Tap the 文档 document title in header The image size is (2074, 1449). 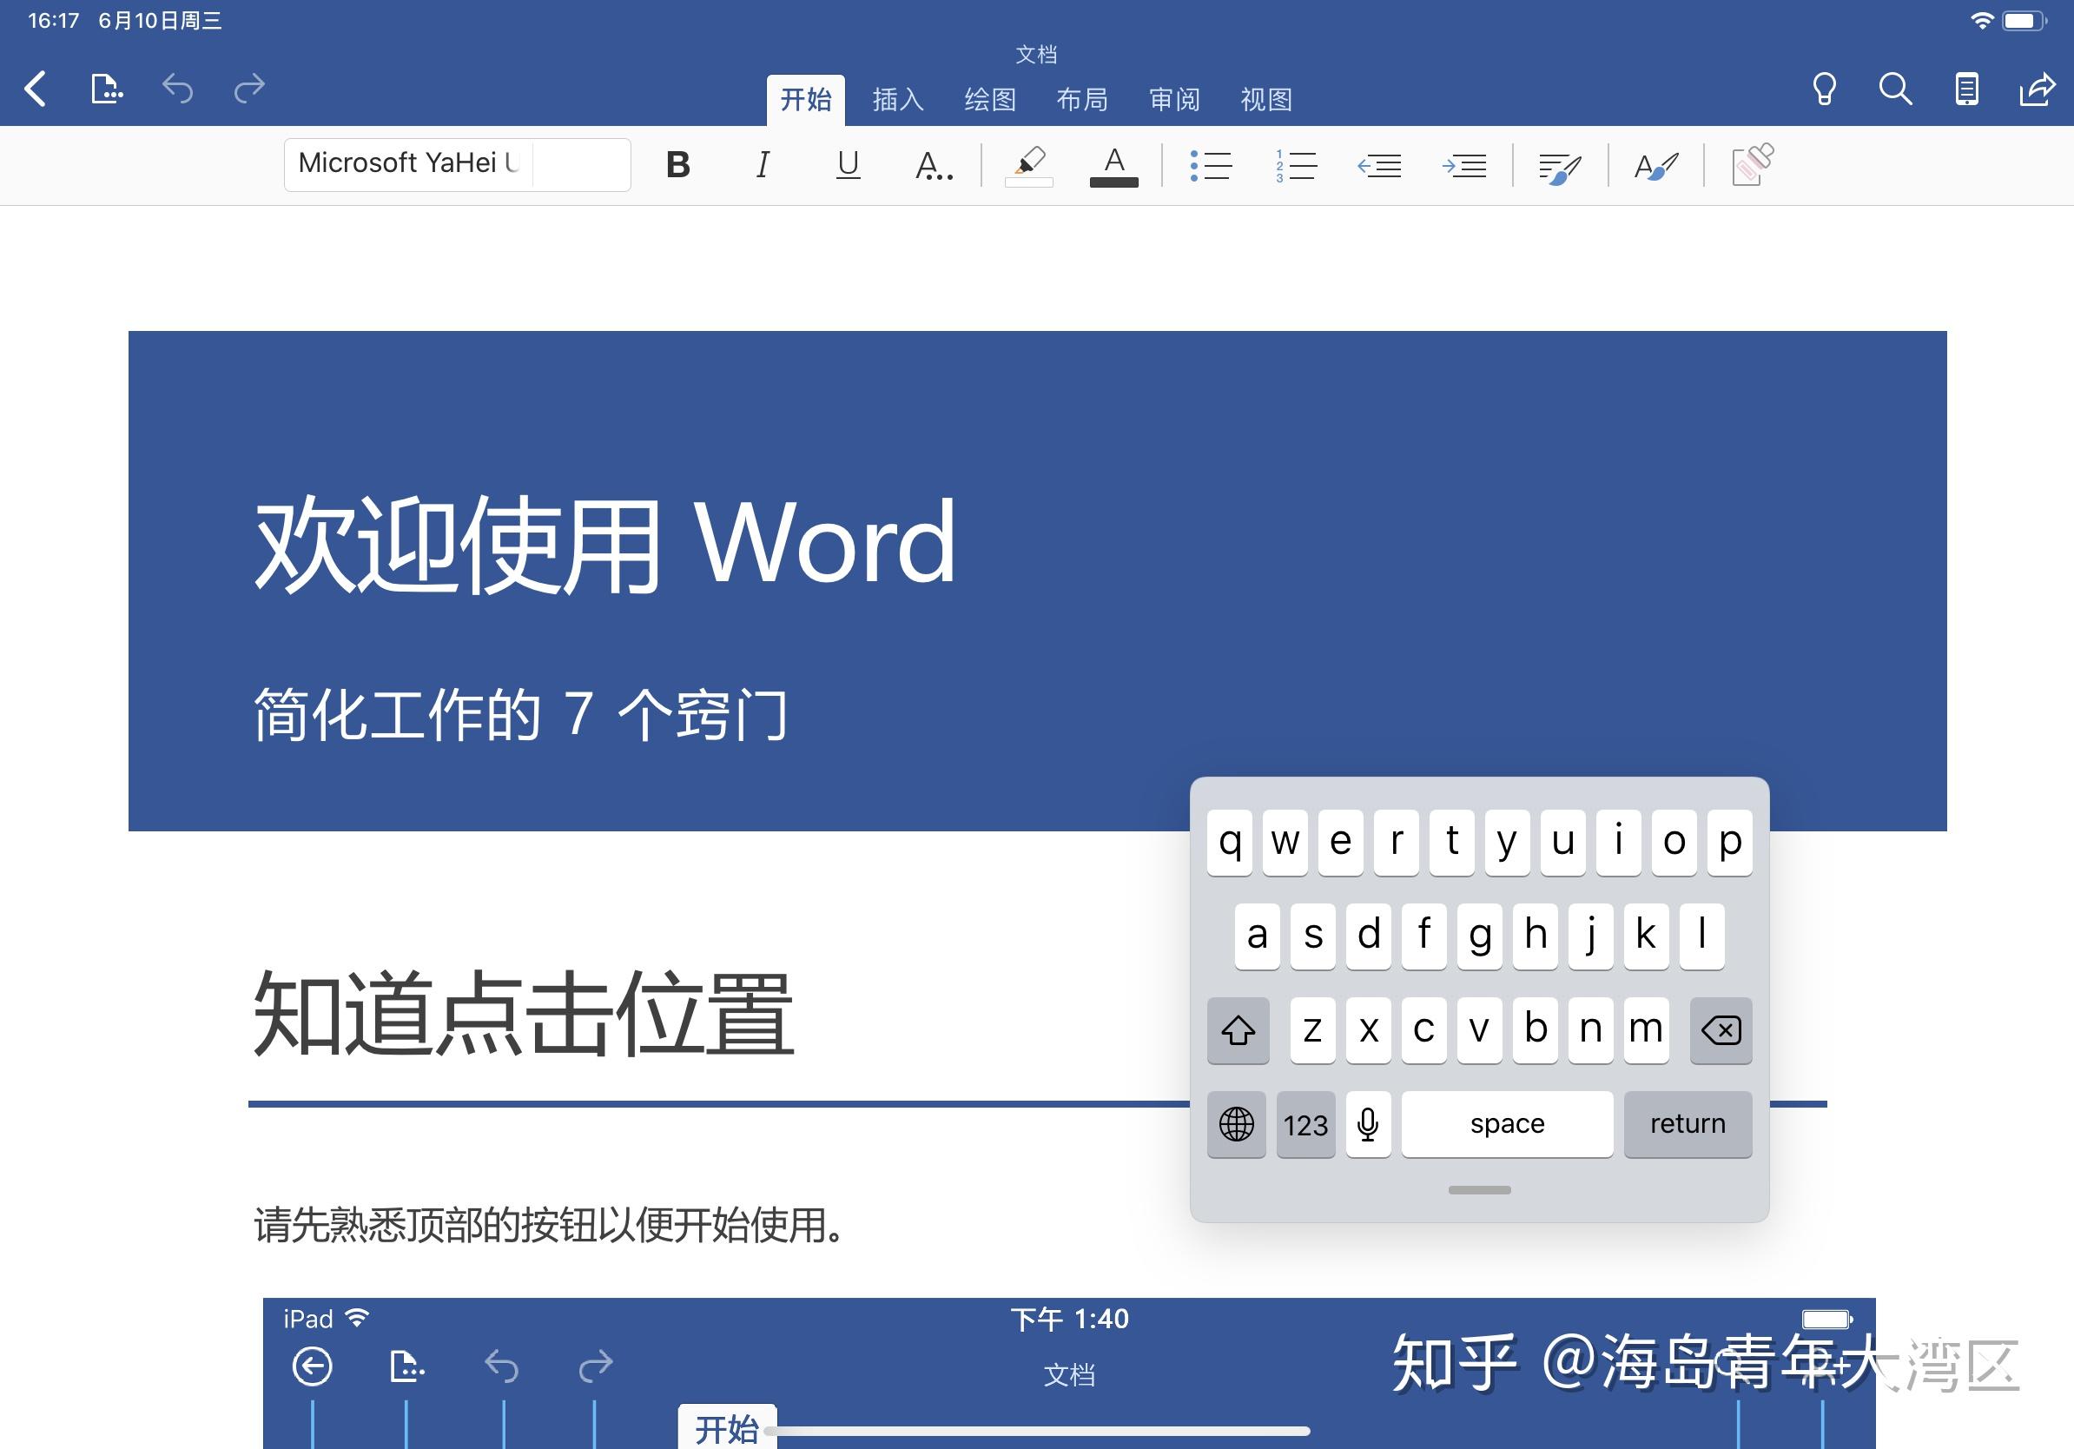tap(1036, 54)
